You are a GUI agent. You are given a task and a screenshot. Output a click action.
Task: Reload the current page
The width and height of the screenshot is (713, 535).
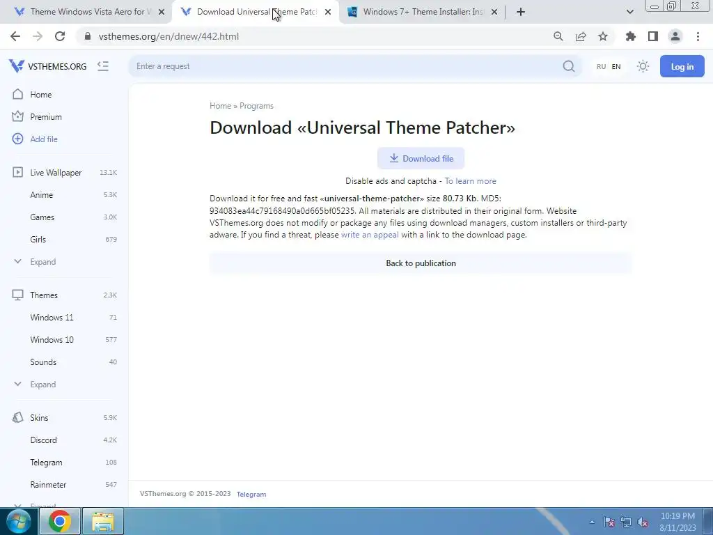60,36
